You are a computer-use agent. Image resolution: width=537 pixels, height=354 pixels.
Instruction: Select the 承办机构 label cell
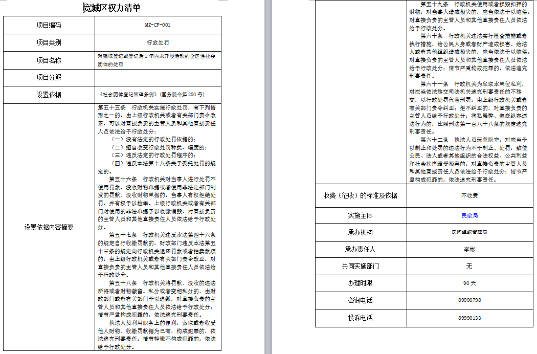(x=360, y=232)
